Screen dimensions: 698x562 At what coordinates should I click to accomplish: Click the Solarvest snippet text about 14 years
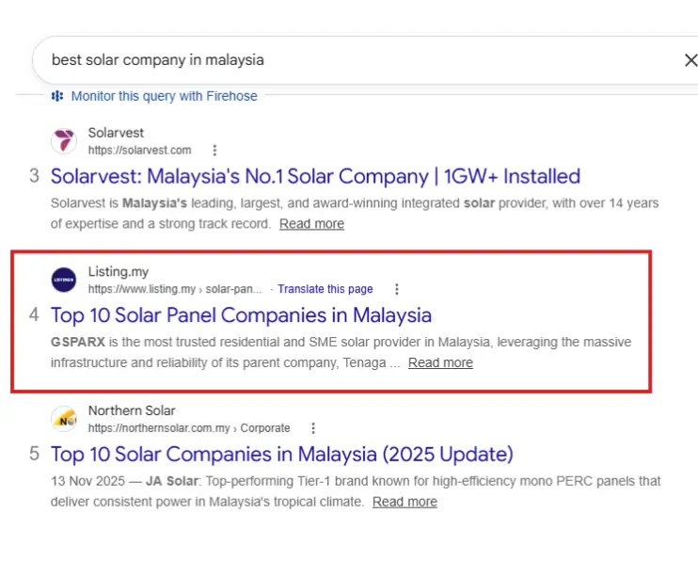point(355,214)
